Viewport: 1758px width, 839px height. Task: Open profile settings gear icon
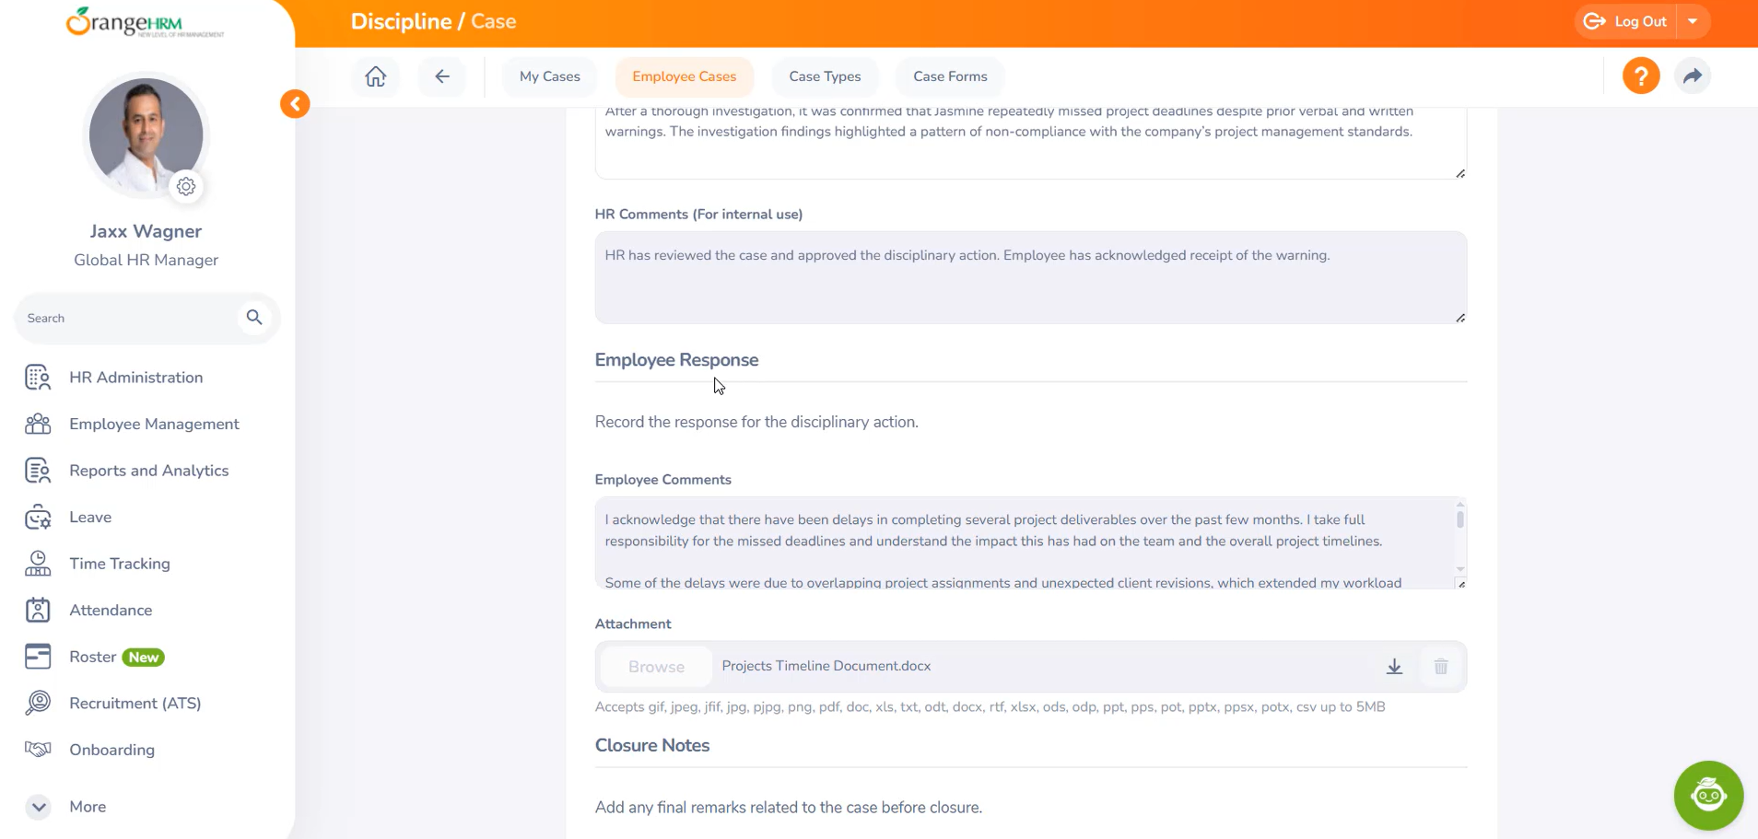point(186,187)
